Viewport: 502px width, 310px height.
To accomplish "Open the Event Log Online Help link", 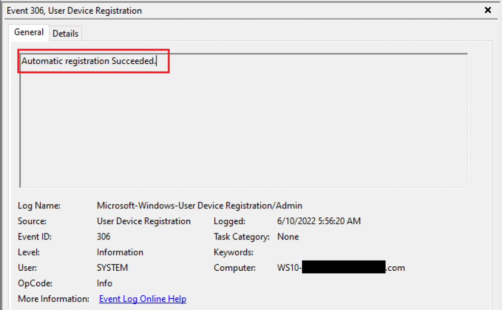I will coord(143,299).
